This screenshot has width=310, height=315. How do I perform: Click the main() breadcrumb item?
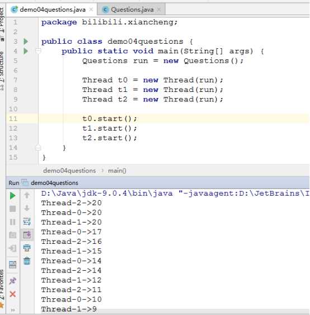(x=117, y=171)
